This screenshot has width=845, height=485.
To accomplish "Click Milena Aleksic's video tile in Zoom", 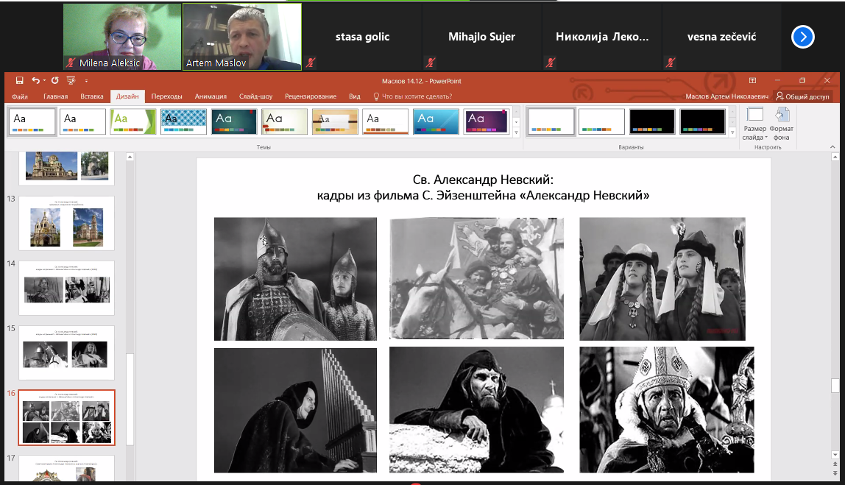I will click(122, 37).
